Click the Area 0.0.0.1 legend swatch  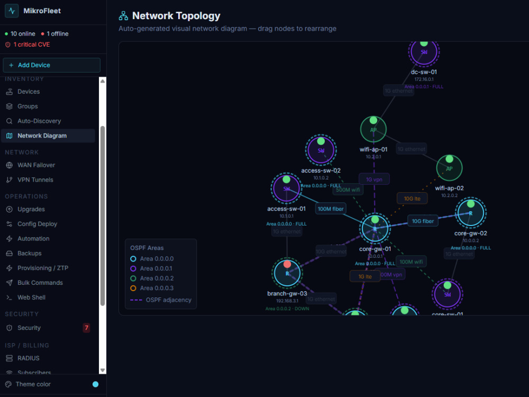point(133,268)
